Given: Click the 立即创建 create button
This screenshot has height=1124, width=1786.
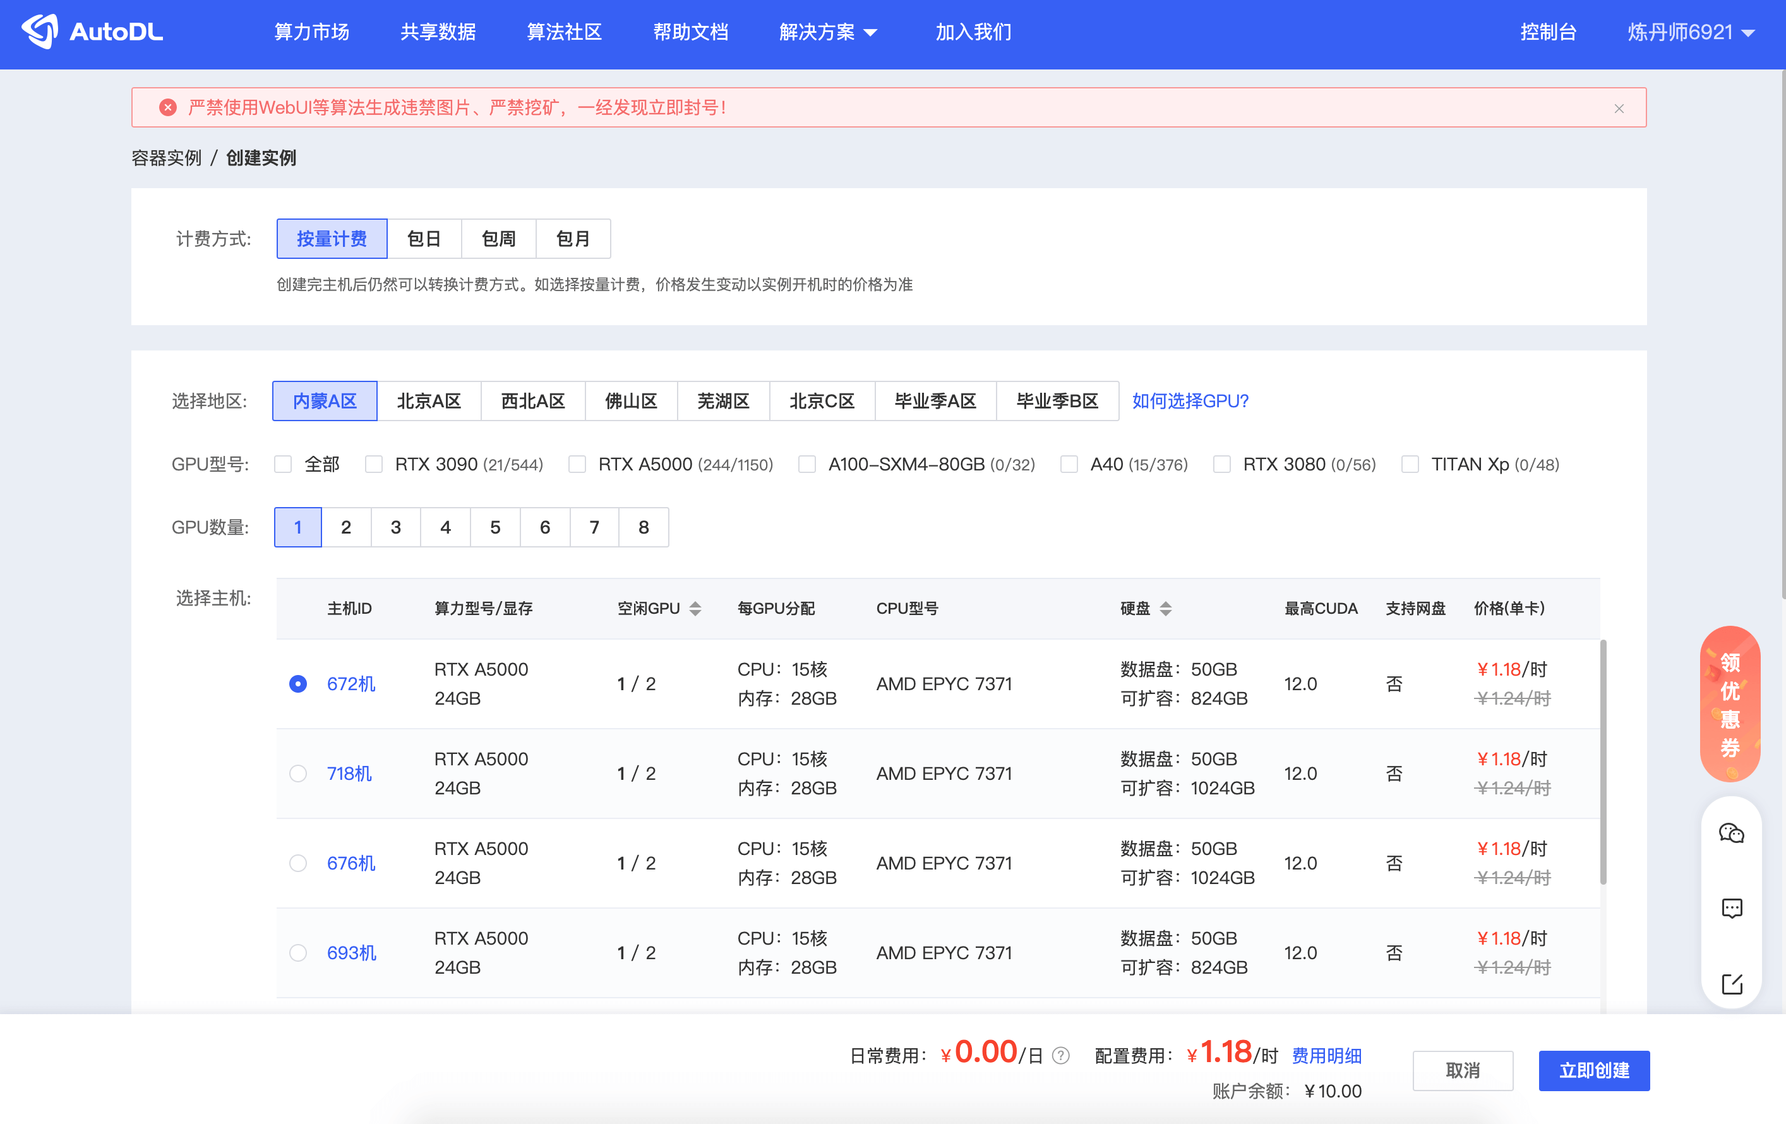Looking at the screenshot, I should (x=1594, y=1070).
